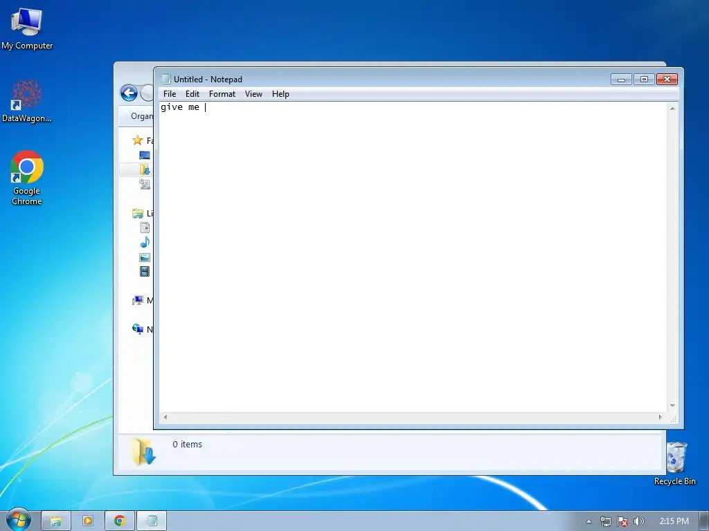709x531 pixels.
Task: Select the Favorites star in Explorer sidebar
Action: [x=138, y=140]
